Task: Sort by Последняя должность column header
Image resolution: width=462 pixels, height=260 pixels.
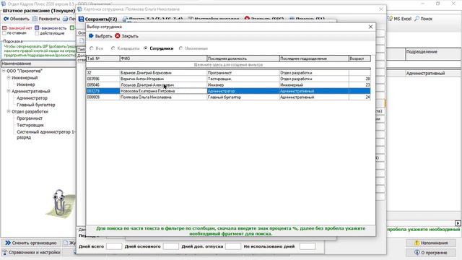Action: pyautogui.click(x=243, y=58)
